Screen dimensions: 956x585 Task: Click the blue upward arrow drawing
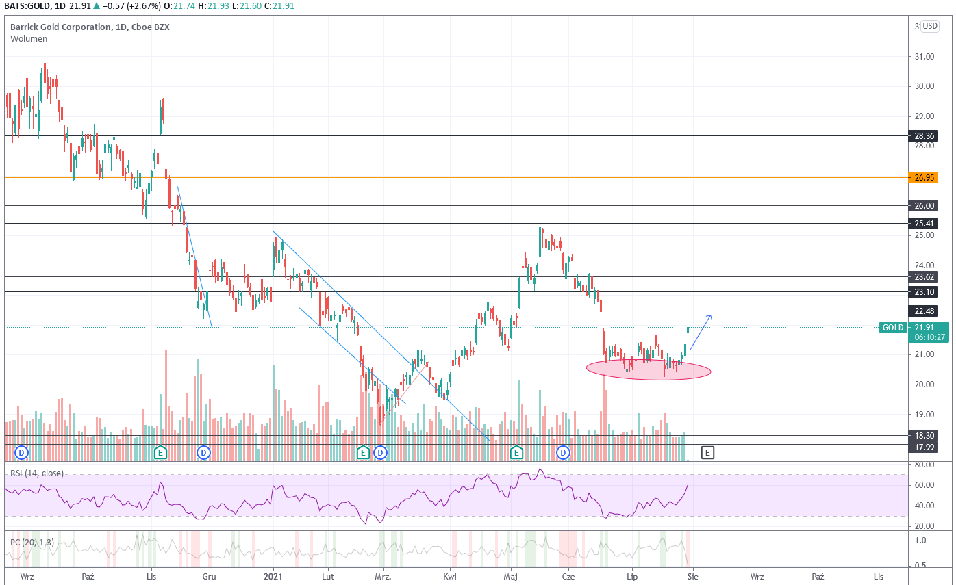point(701,333)
